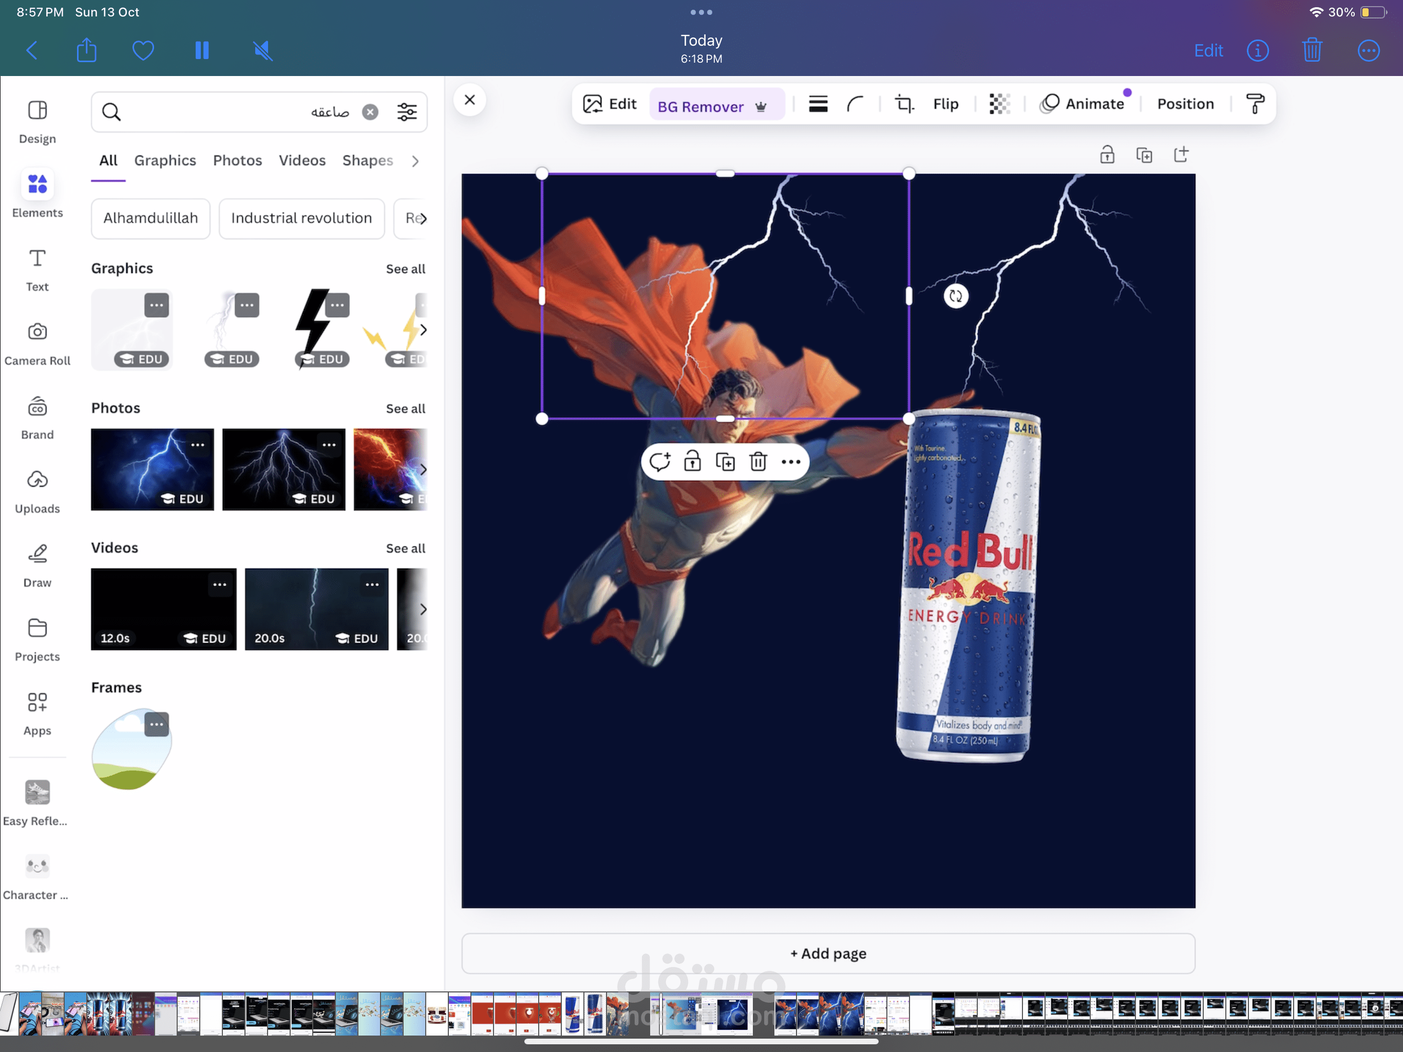
Task: Toggle favorite heart in Photos bar
Action: (x=143, y=51)
